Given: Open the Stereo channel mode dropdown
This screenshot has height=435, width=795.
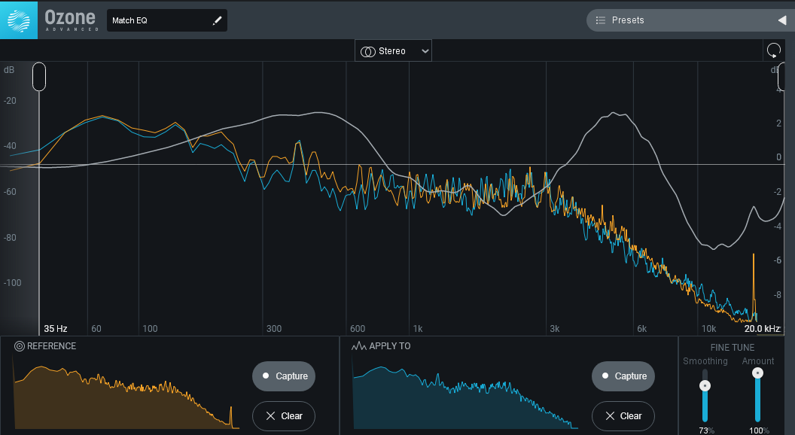Looking at the screenshot, I should [393, 50].
